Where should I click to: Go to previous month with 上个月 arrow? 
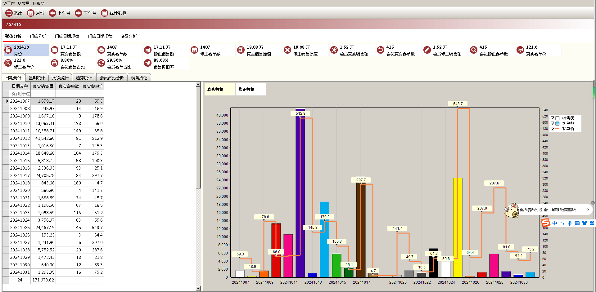click(52, 13)
